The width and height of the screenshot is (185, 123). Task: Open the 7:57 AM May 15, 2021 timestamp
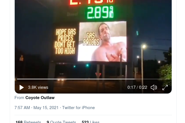point(36,108)
